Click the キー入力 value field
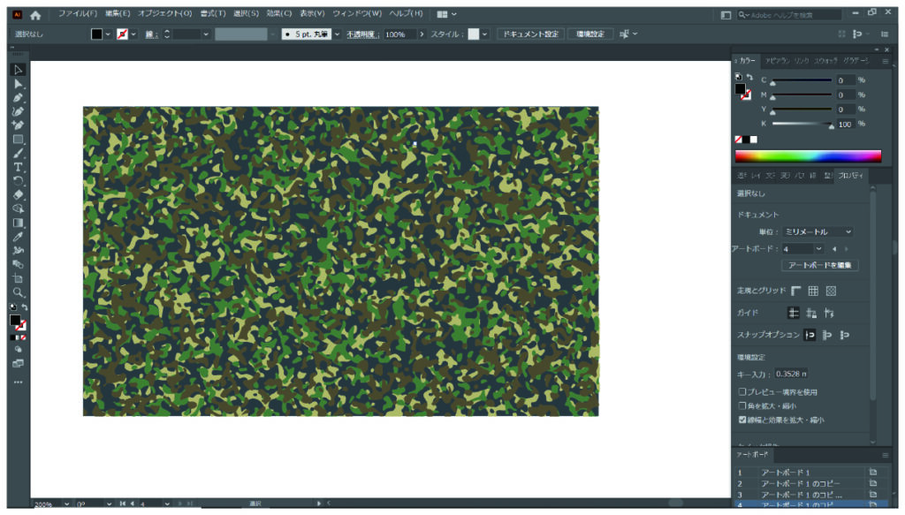 (x=791, y=375)
